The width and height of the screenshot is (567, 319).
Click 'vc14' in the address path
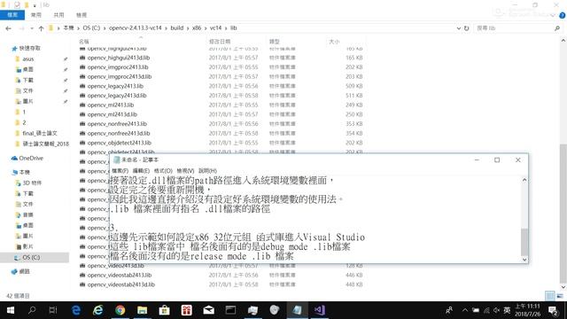coord(215,27)
